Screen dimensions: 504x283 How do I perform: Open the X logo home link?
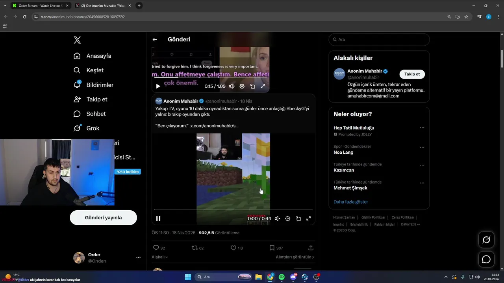coord(77,40)
